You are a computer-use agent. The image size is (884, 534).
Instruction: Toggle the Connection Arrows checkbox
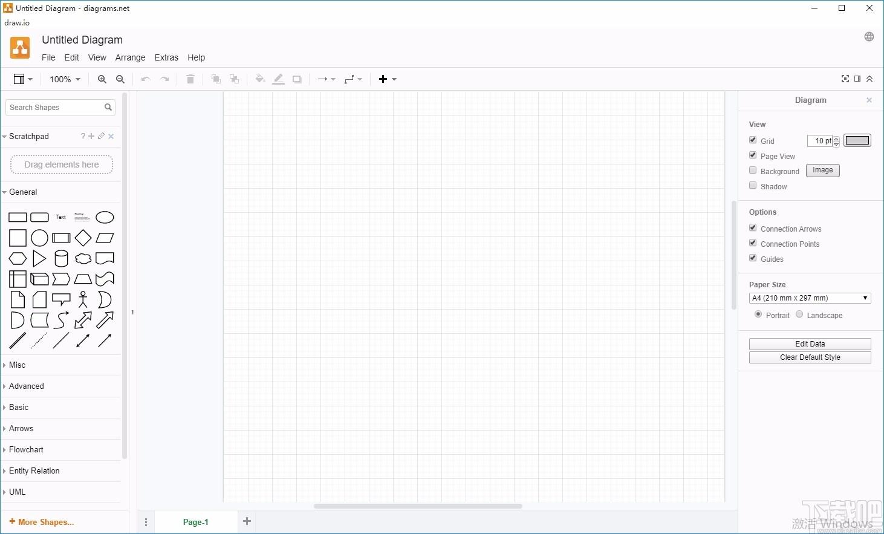[753, 227]
